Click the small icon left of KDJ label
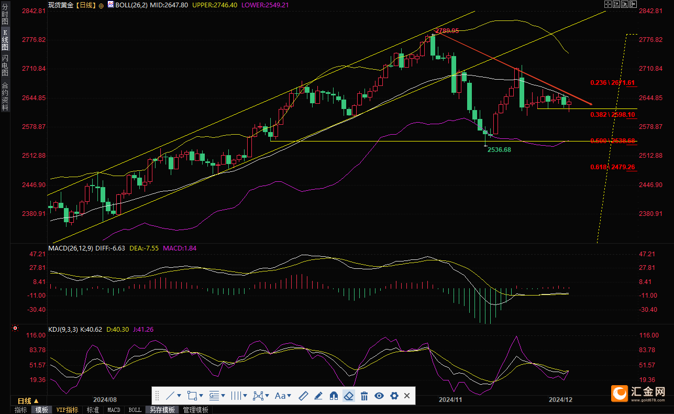674x414 pixels. 16,329
